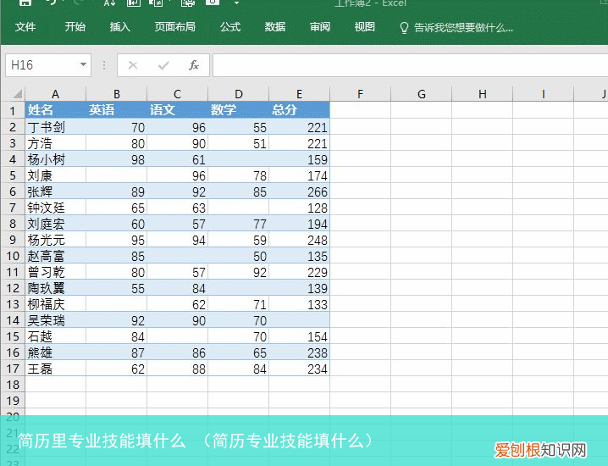Image resolution: width=608 pixels, height=466 pixels.
Task: Select row 14 header
Action: pyautogui.click(x=13, y=320)
